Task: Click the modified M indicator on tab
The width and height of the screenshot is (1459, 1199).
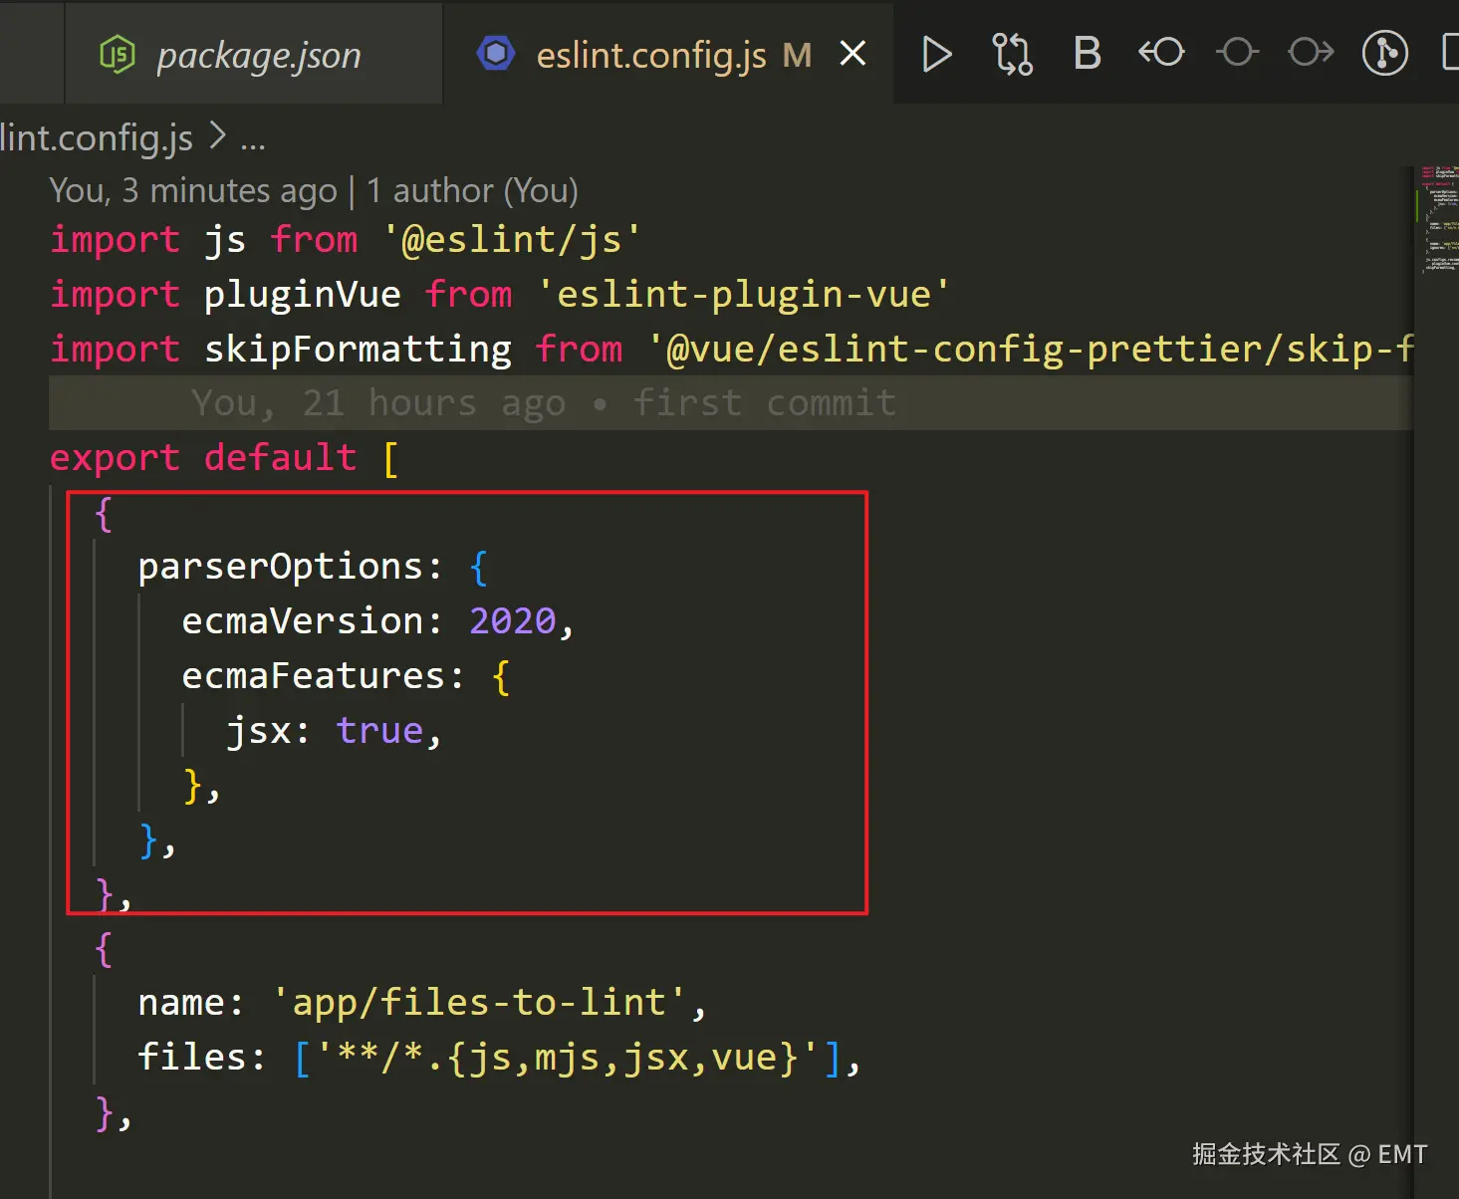Action: coord(797,55)
